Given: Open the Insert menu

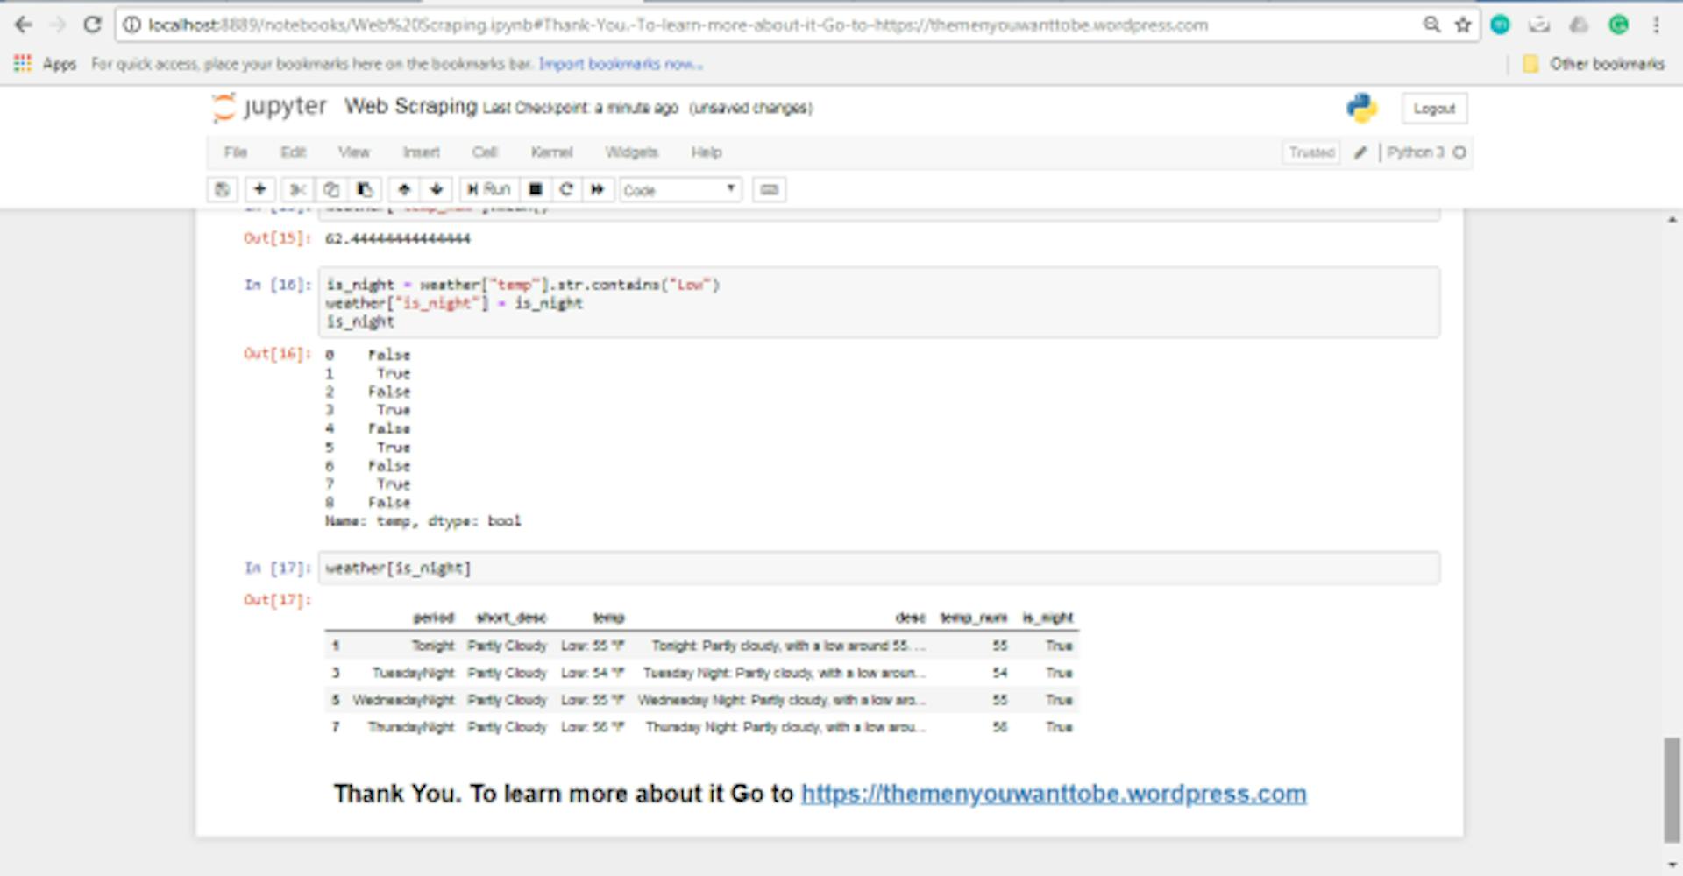Looking at the screenshot, I should click(421, 152).
